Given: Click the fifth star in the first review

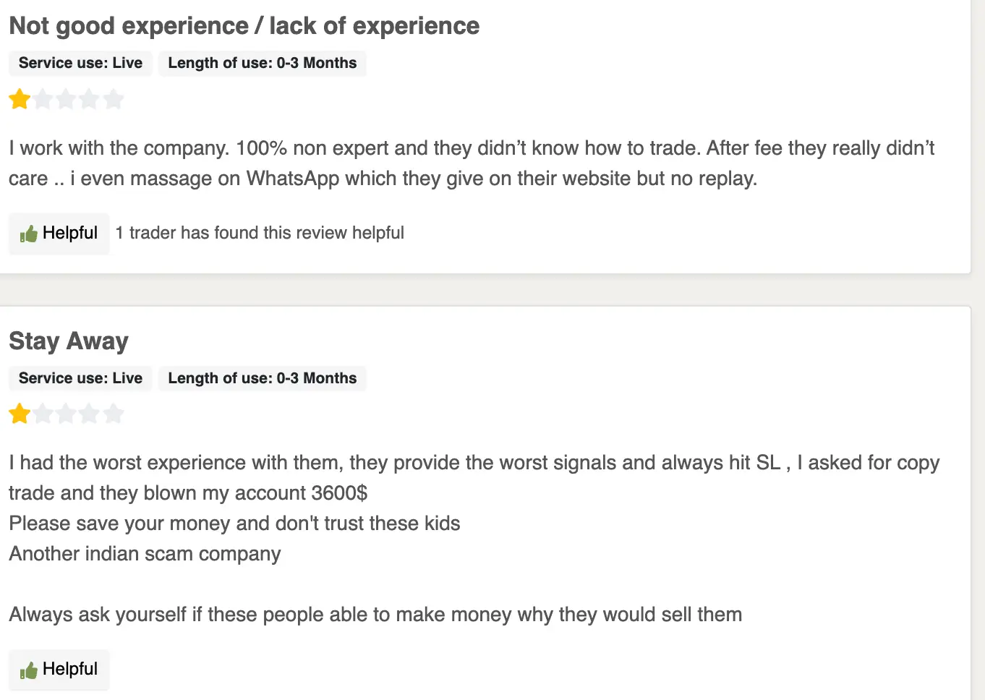Looking at the screenshot, I should 113,99.
